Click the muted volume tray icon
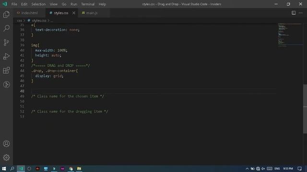This screenshot has width=307, height=172. (263, 169)
